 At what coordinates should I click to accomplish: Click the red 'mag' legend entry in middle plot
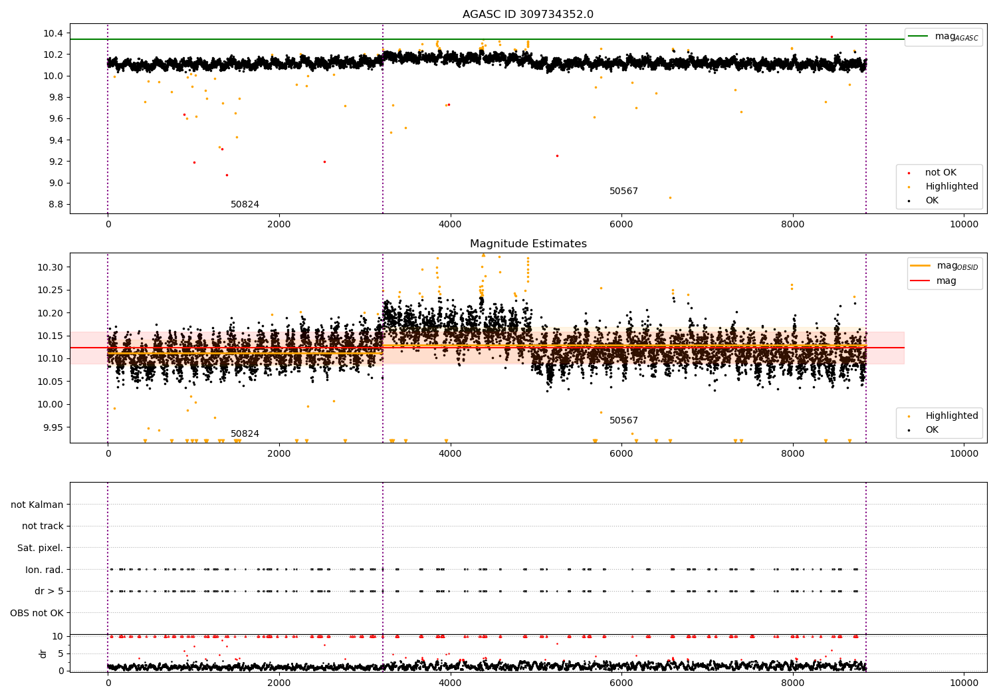click(x=933, y=281)
